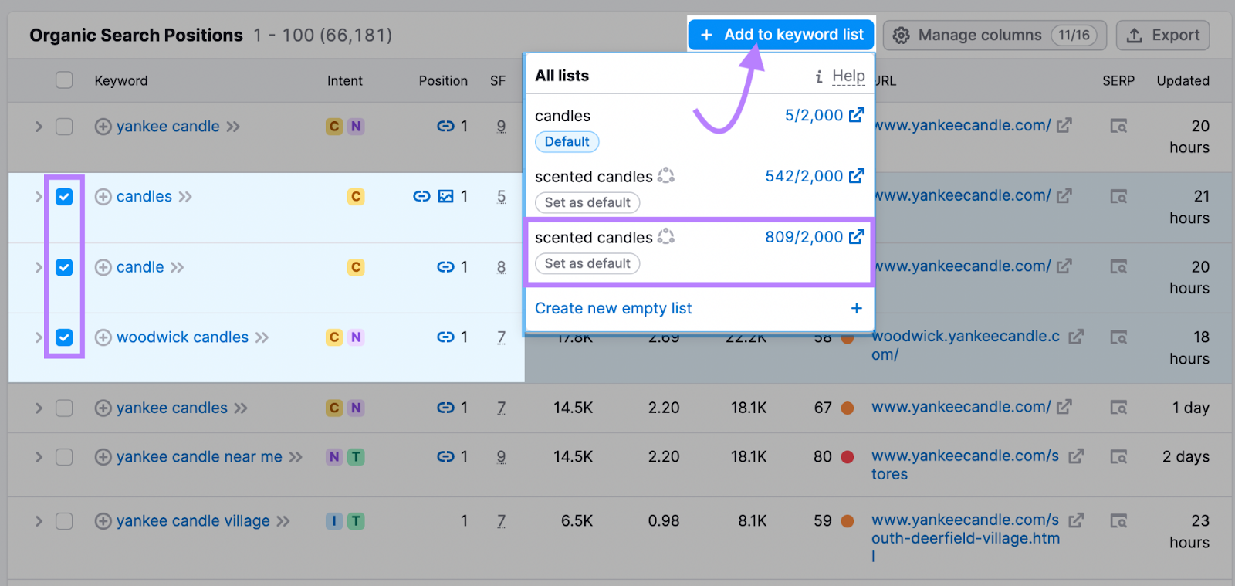
Task: Click the T intent badge in yankee candle village row
Action: 356,521
